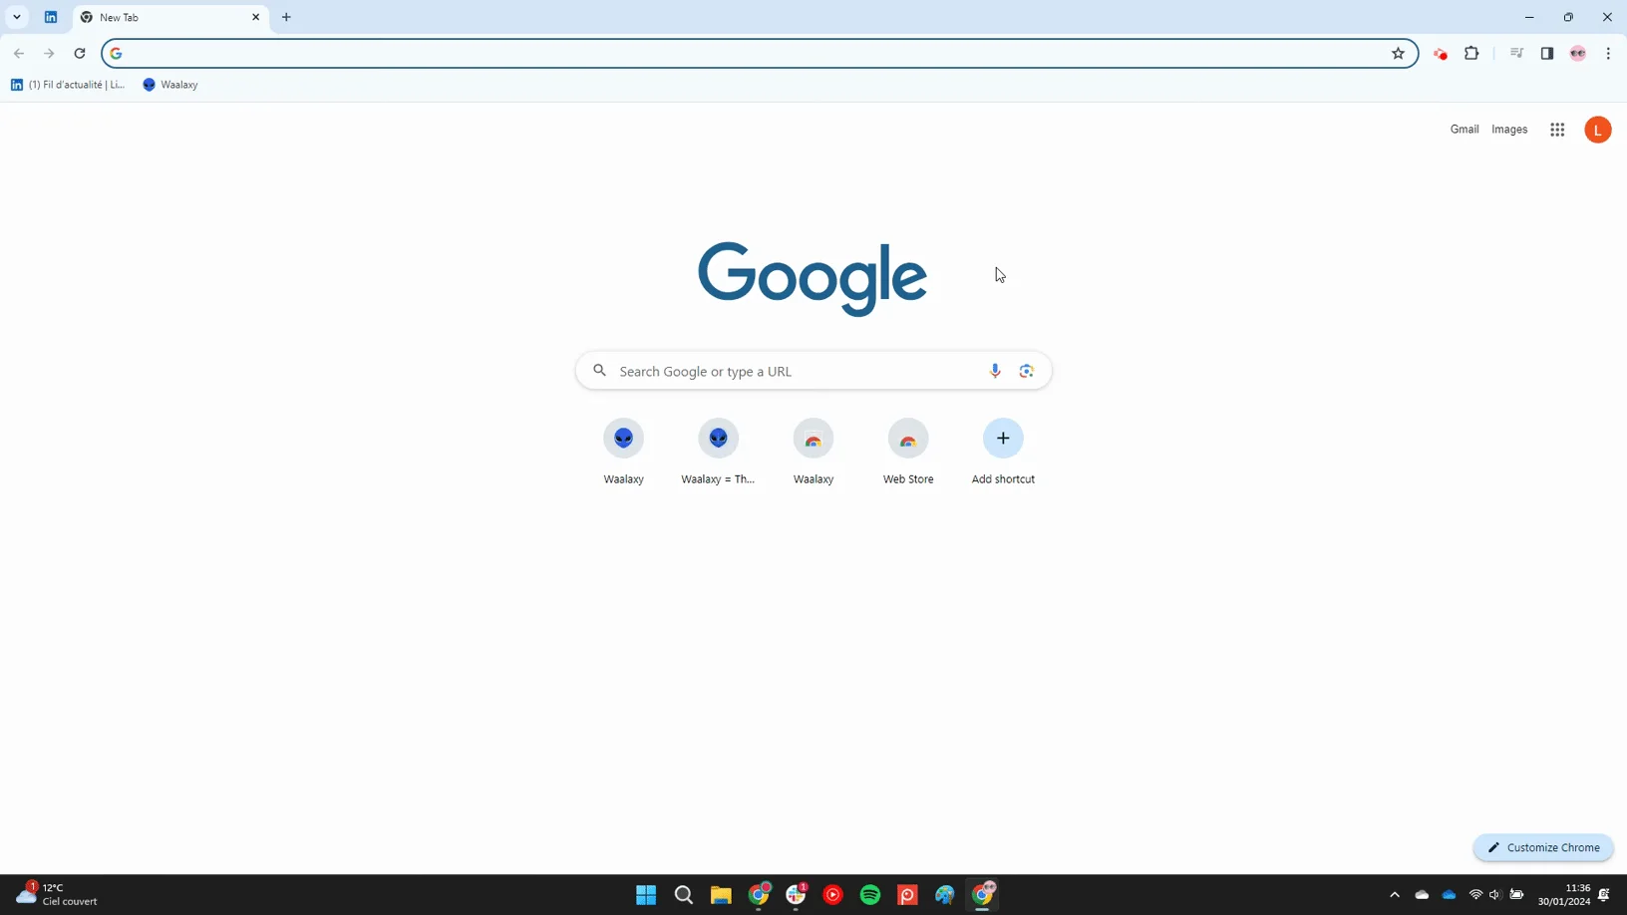Switch to the Chrome window beside File Explorer

(759, 895)
